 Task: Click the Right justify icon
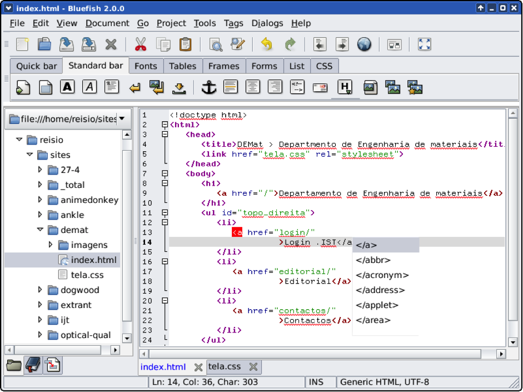click(x=275, y=87)
